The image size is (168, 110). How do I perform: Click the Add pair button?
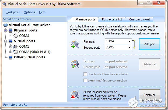[149, 44]
